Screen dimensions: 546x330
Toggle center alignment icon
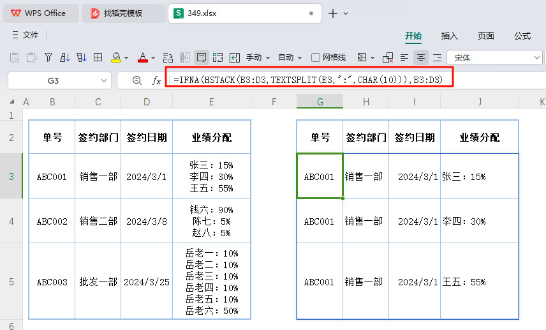click(x=421, y=57)
